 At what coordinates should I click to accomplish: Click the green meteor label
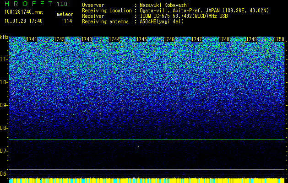tap(65, 14)
